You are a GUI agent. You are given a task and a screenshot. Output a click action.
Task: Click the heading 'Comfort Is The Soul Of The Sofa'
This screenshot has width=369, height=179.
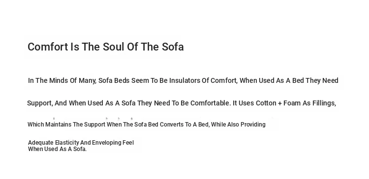pyautogui.click(x=106, y=47)
